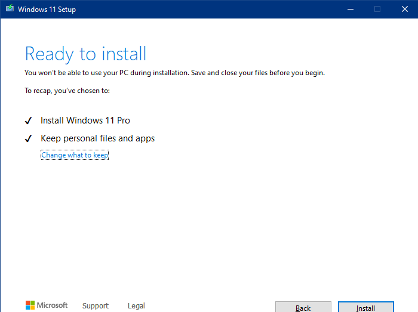The height and width of the screenshot is (312, 418).
Task: Click the 'To recap, you've chosen to:' text
Action: click(x=67, y=91)
